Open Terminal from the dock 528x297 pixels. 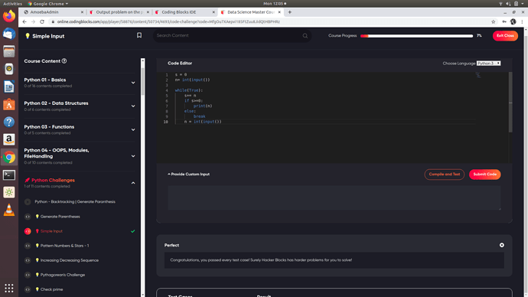9,175
